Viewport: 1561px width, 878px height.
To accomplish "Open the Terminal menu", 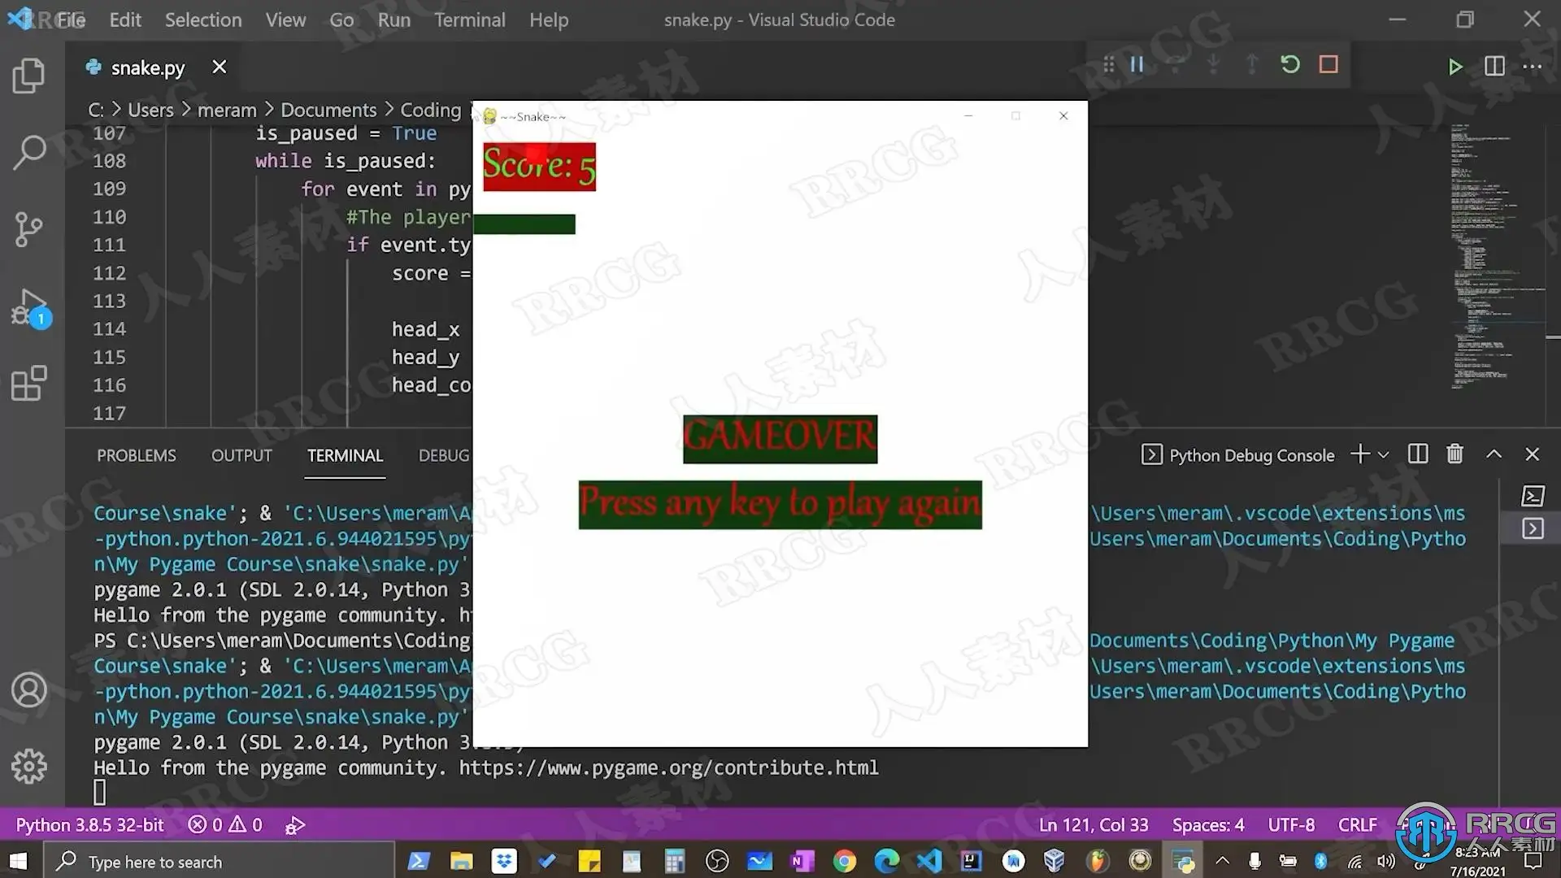I will coord(469,20).
